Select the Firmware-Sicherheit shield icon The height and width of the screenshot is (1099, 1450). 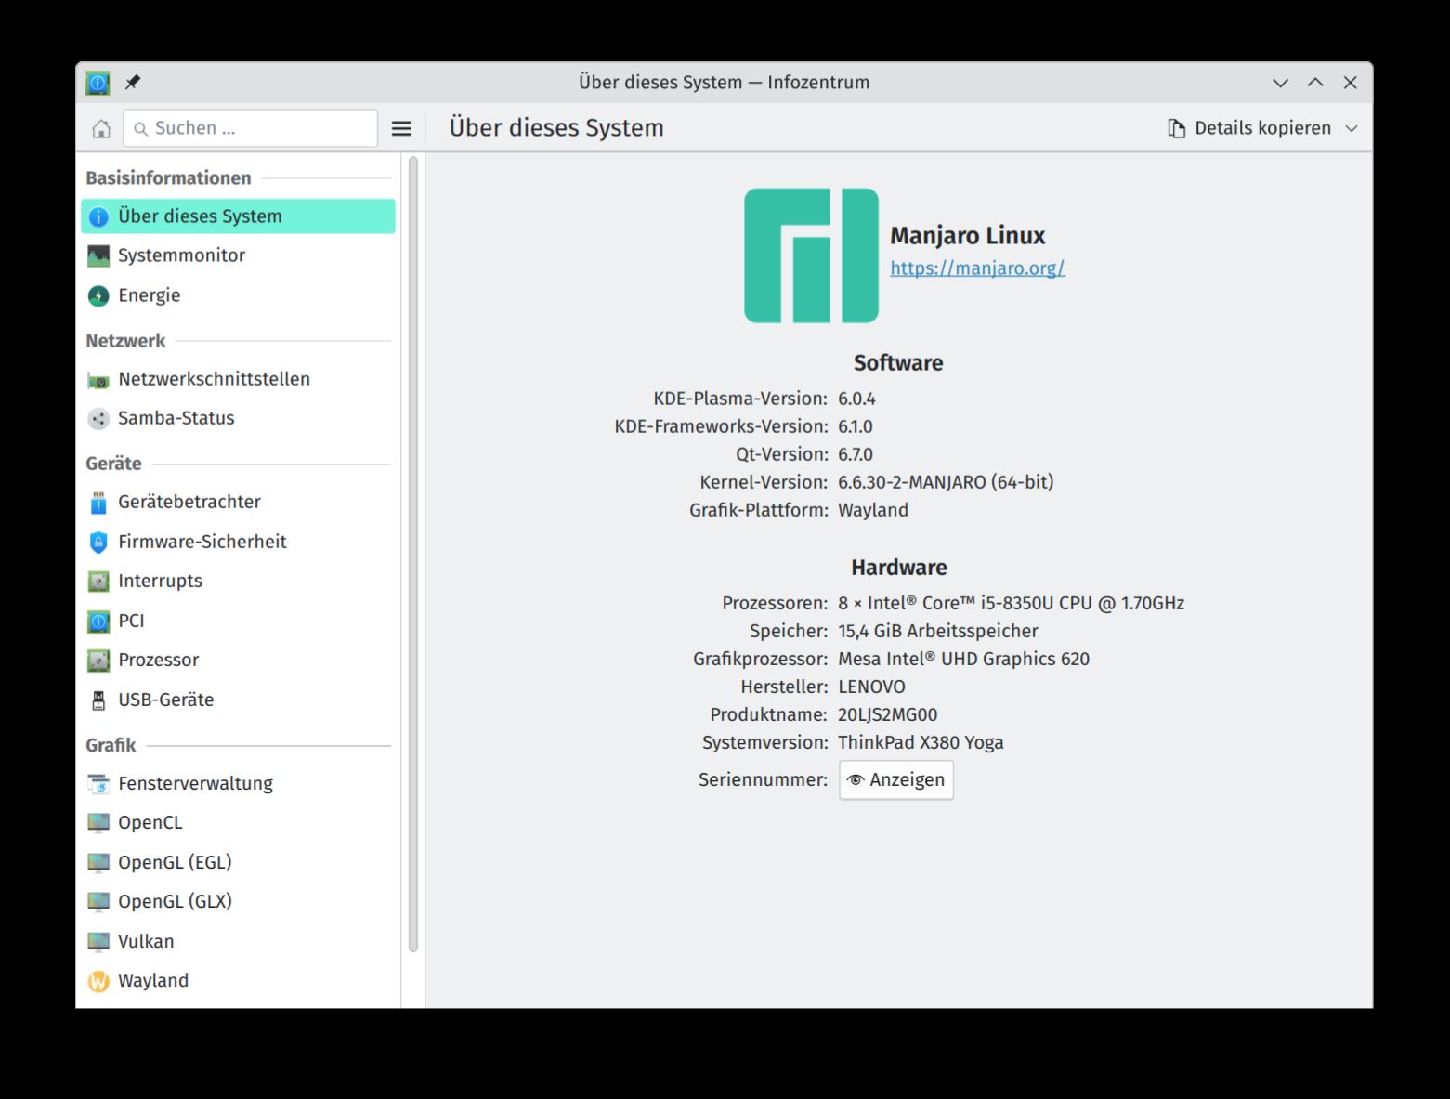[x=98, y=542]
